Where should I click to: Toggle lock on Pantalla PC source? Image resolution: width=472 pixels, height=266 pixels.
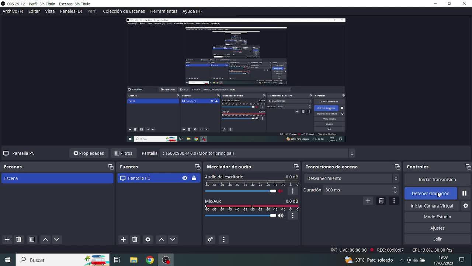194,178
